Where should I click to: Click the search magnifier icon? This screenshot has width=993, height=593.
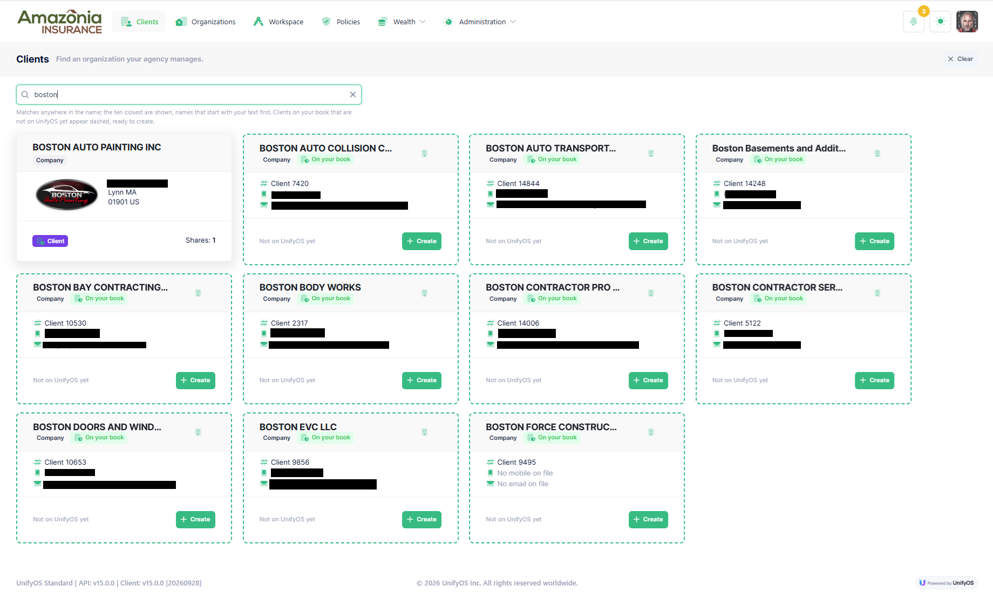tap(25, 94)
